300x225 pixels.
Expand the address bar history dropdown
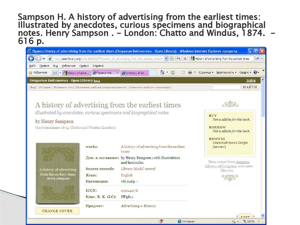(x=165, y=59)
